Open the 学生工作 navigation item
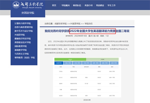This screenshot has width=150, height=103. coord(111,5)
